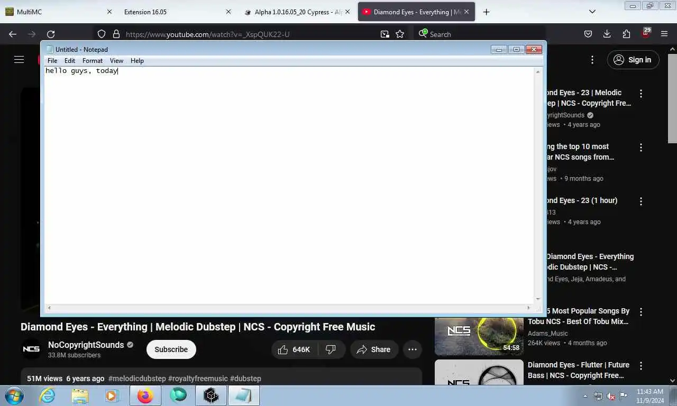Close the Extension 16.05 tab
The image size is (677, 406).
coord(228,12)
